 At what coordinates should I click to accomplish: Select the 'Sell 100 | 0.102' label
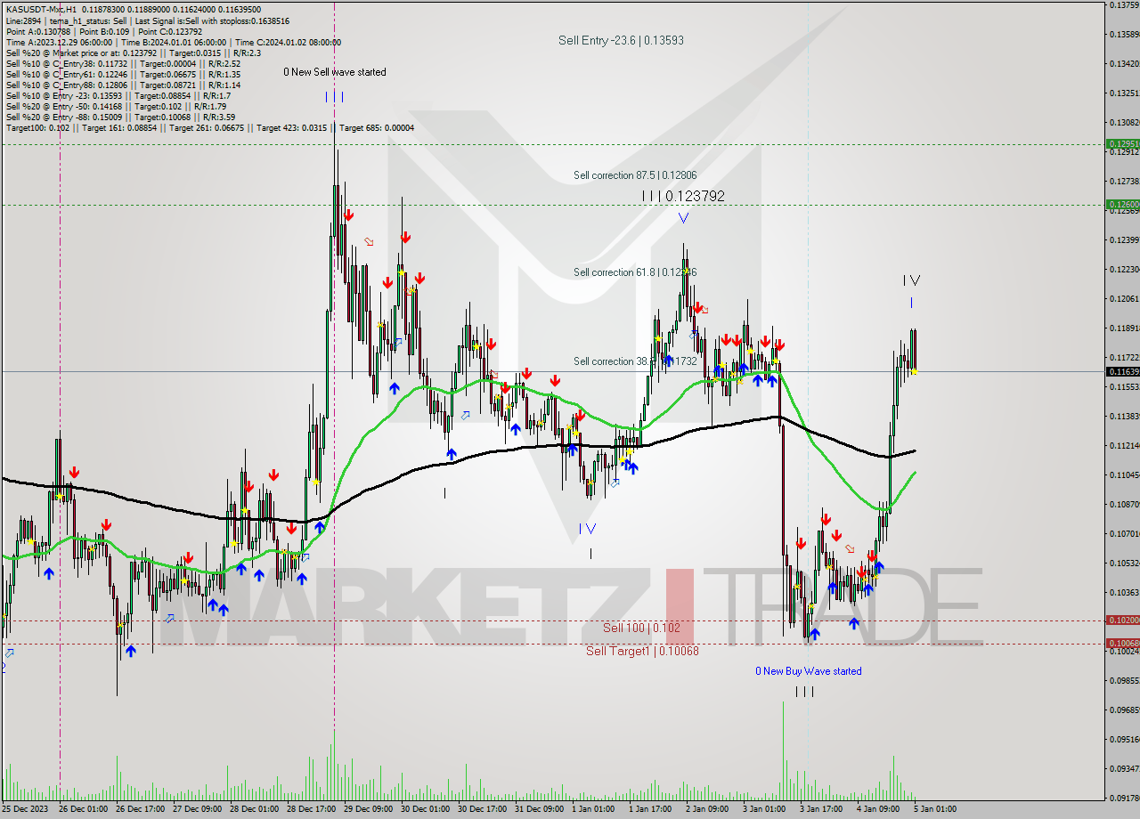[641, 628]
